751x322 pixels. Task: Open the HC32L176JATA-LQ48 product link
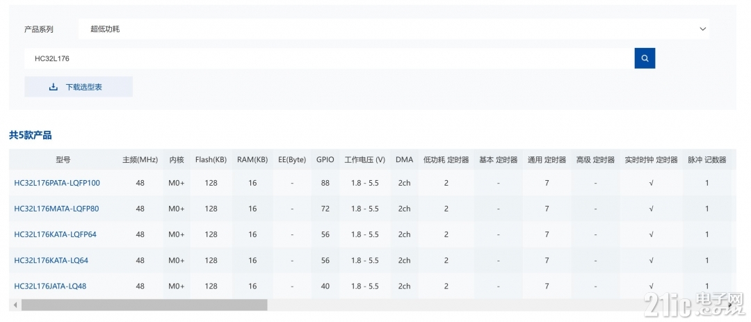point(50,286)
